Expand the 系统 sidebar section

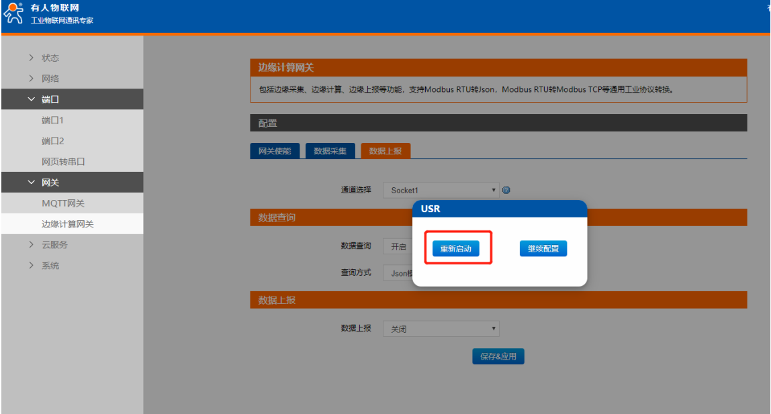tap(50, 266)
